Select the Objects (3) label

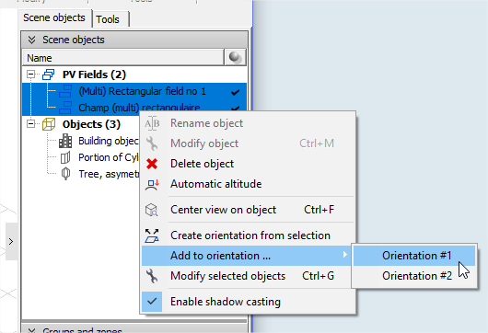coord(91,124)
